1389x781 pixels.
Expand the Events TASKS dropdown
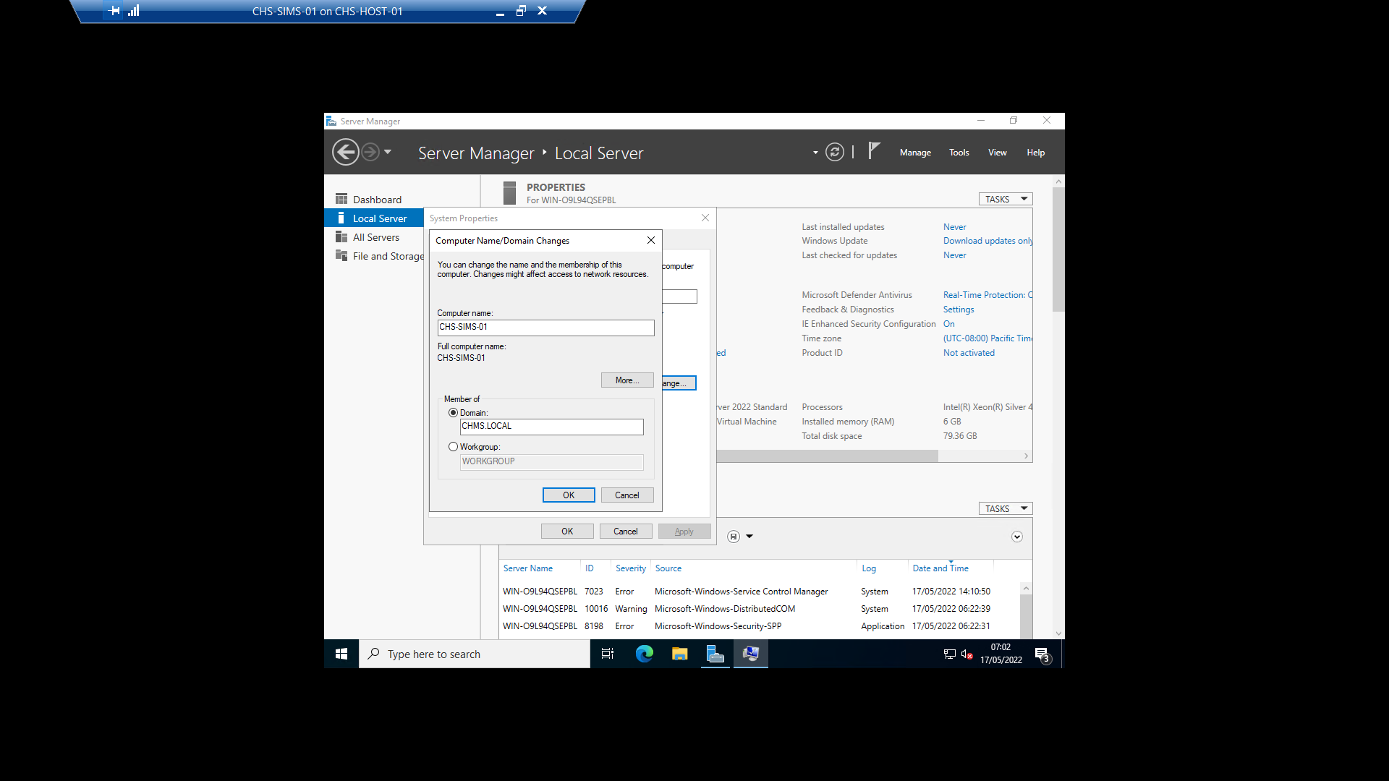[x=1005, y=508]
